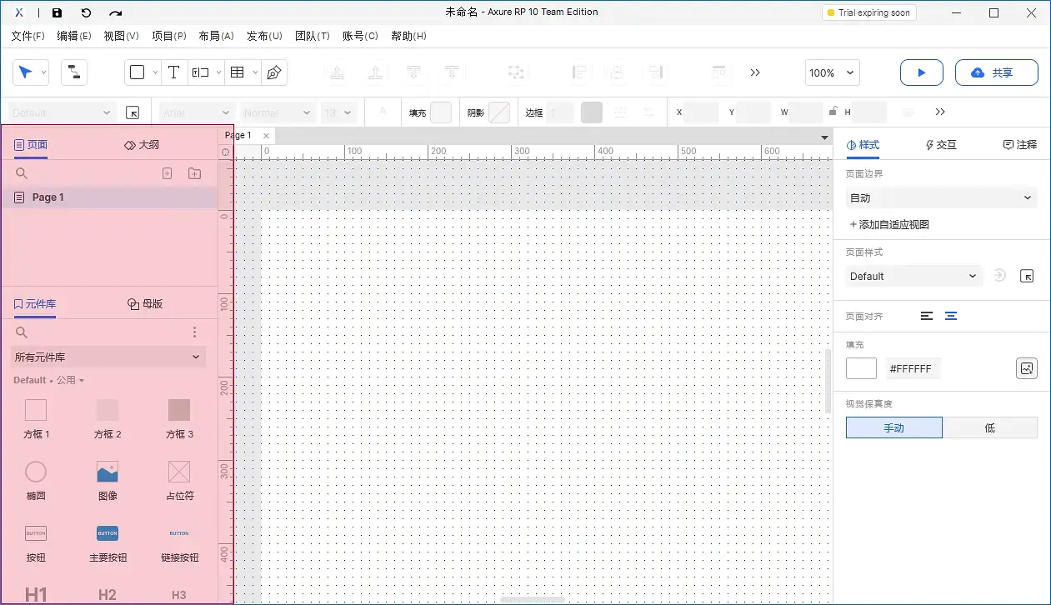Image resolution: width=1051 pixels, height=605 pixels.
Task: Open the library options three-dot menu
Action: pyautogui.click(x=195, y=332)
